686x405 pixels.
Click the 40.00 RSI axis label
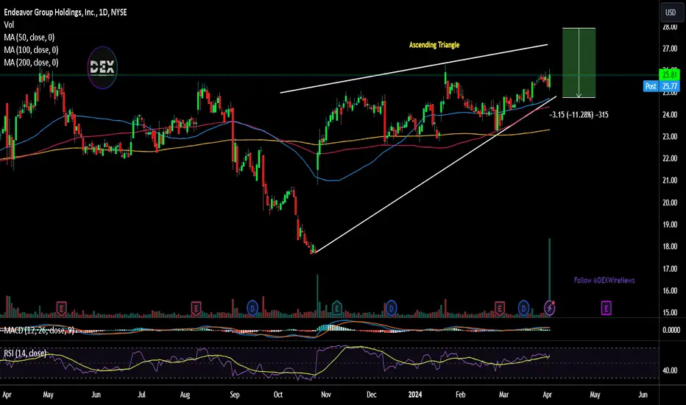point(670,370)
